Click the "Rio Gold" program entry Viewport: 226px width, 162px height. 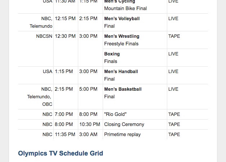click(x=115, y=114)
